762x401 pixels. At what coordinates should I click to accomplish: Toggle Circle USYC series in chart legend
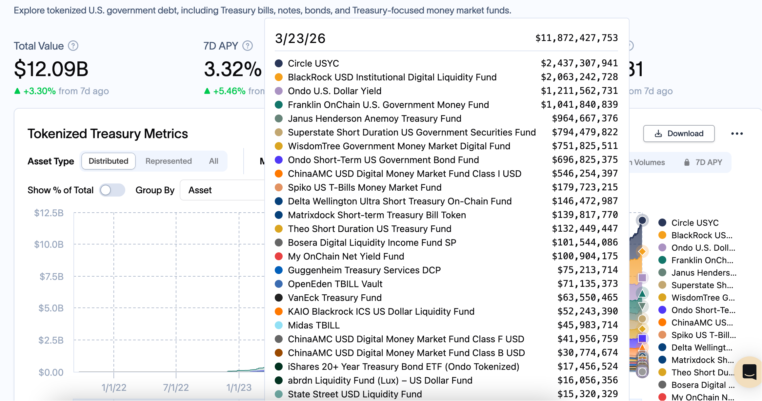[x=694, y=223]
